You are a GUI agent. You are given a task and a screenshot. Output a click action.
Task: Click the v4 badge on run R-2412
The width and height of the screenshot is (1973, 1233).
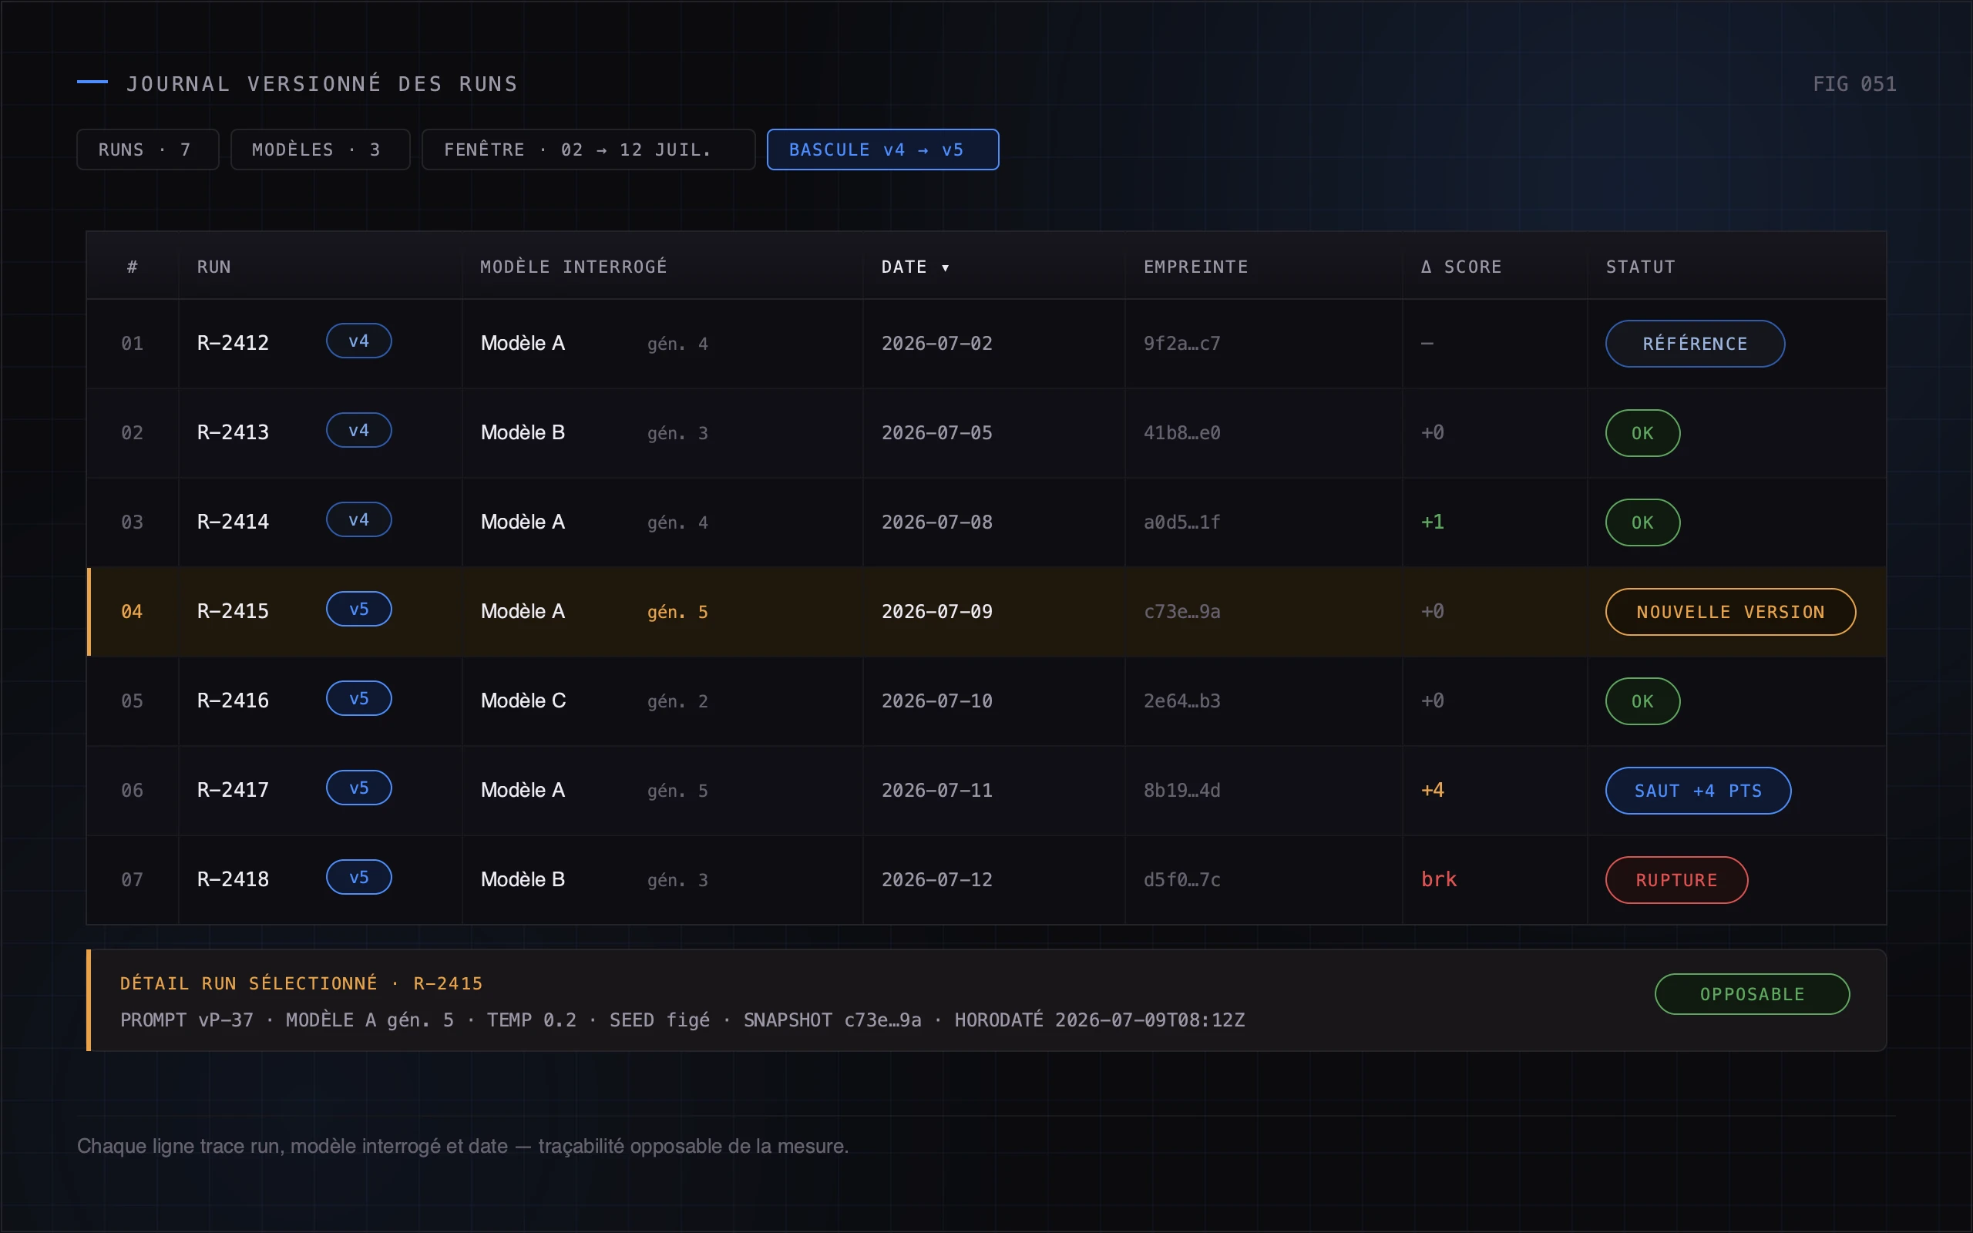point(358,341)
